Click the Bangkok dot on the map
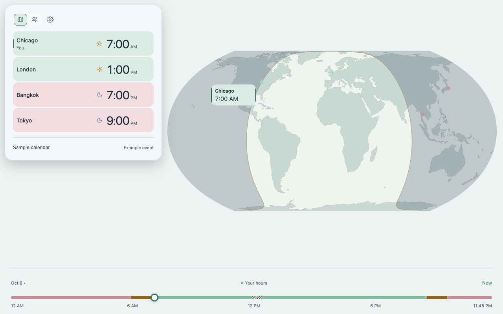This screenshot has height=314, width=503. pyautogui.click(x=423, y=114)
